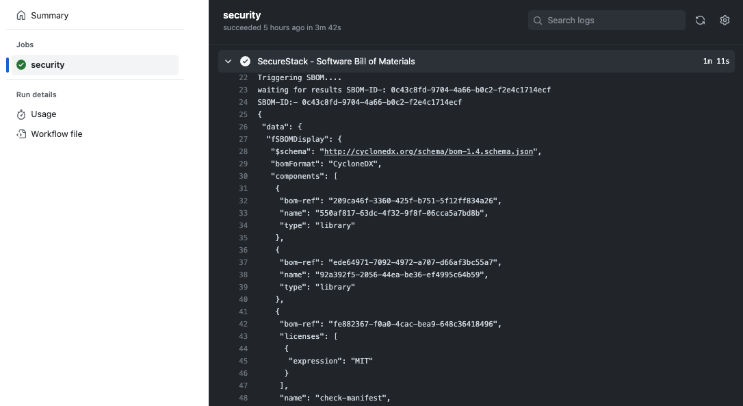Open the log settings gear icon
743x406 pixels.
pos(725,21)
